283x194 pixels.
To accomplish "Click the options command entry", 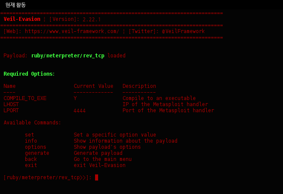I will pos(36,147).
